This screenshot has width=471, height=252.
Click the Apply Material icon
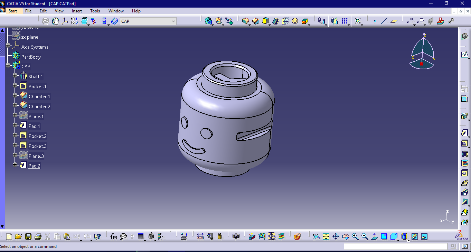(297, 236)
